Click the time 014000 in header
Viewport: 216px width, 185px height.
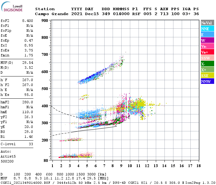[x=121, y=14]
